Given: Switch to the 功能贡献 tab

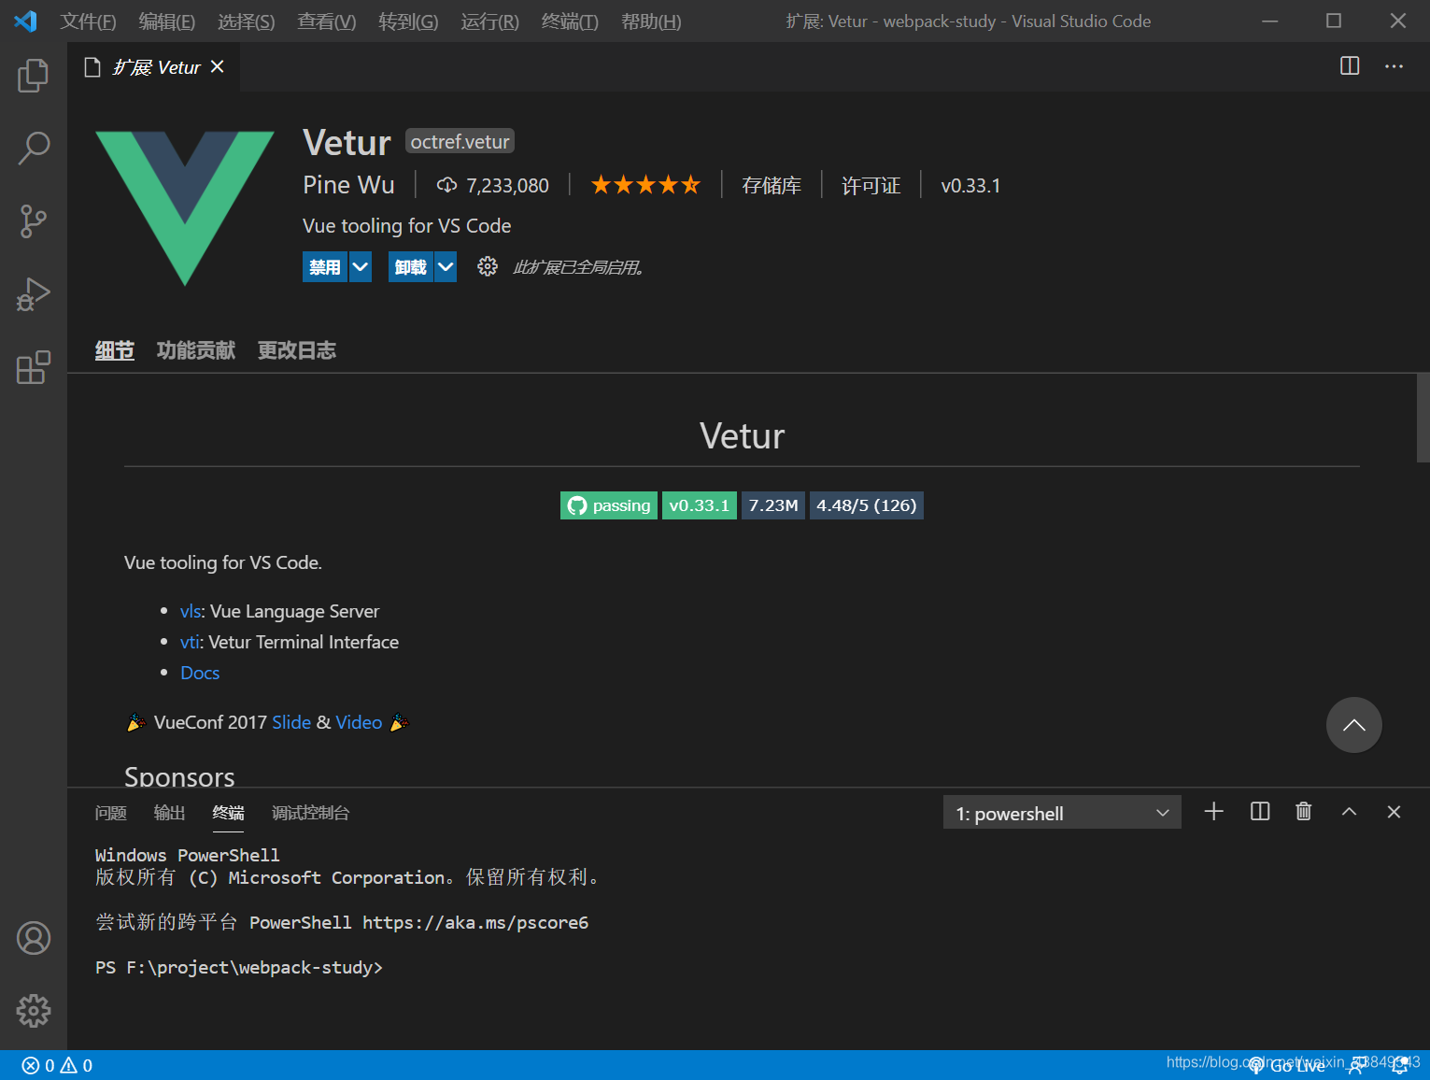Looking at the screenshot, I should click(x=196, y=350).
